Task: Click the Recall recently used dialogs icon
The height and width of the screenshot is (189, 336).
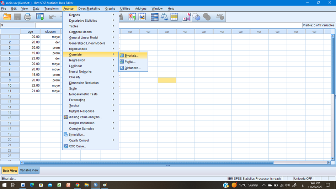Action: tap(40, 17)
